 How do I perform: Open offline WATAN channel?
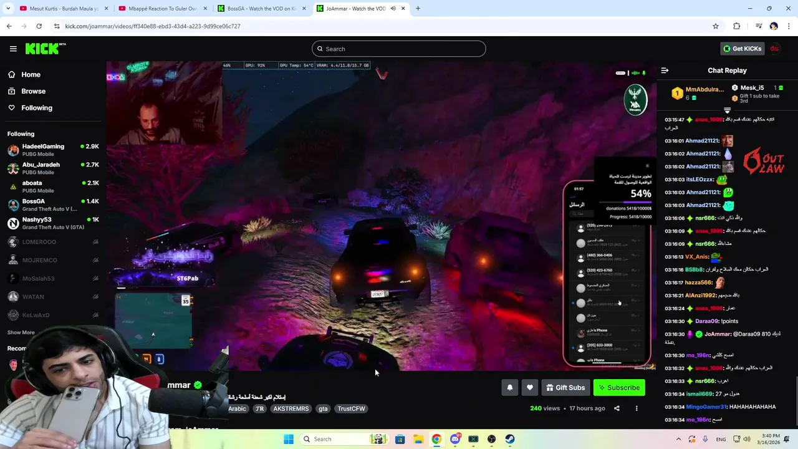point(53,297)
